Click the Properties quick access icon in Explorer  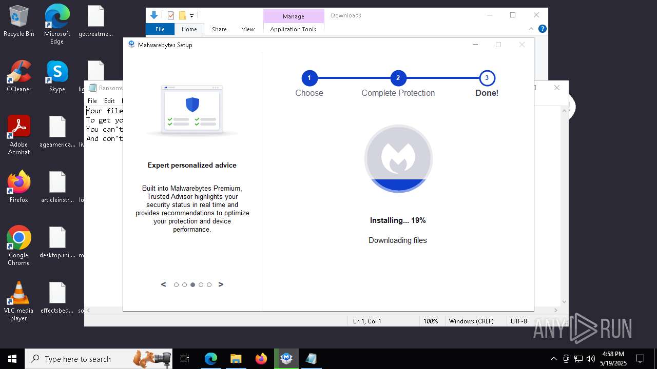171,15
